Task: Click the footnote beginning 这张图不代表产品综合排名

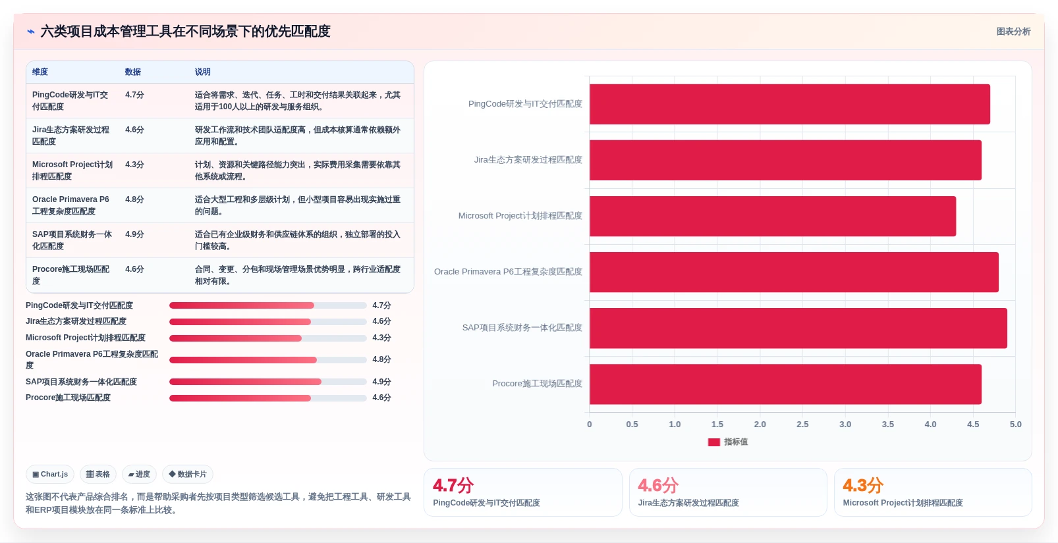Action: pyautogui.click(x=218, y=504)
